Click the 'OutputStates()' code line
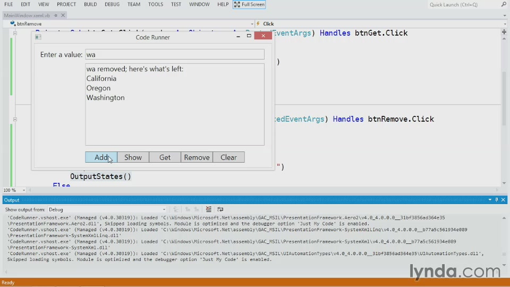The width and height of the screenshot is (510, 287). pyautogui.click(x=100, y=176)
